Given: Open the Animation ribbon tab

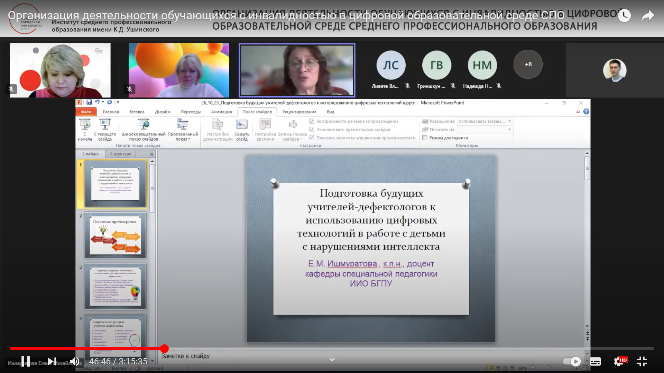Looking at the screenshot, I should pos(221,112).
